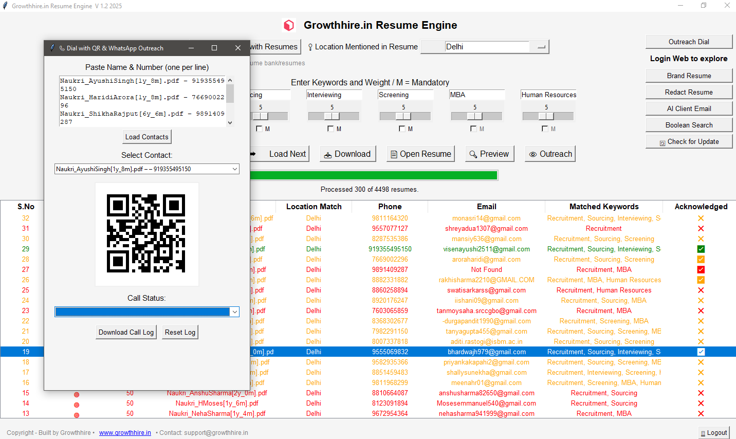Click the green resume processing progress bar

click(x=374, y=175)
